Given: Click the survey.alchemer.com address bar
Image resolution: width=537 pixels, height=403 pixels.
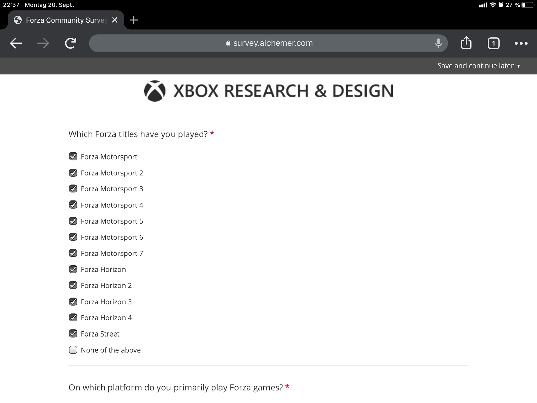Looking at the screenshot, I should 268,43.
